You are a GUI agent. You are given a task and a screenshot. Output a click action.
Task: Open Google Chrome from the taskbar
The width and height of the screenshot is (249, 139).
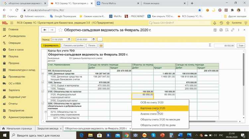[126, 135]
